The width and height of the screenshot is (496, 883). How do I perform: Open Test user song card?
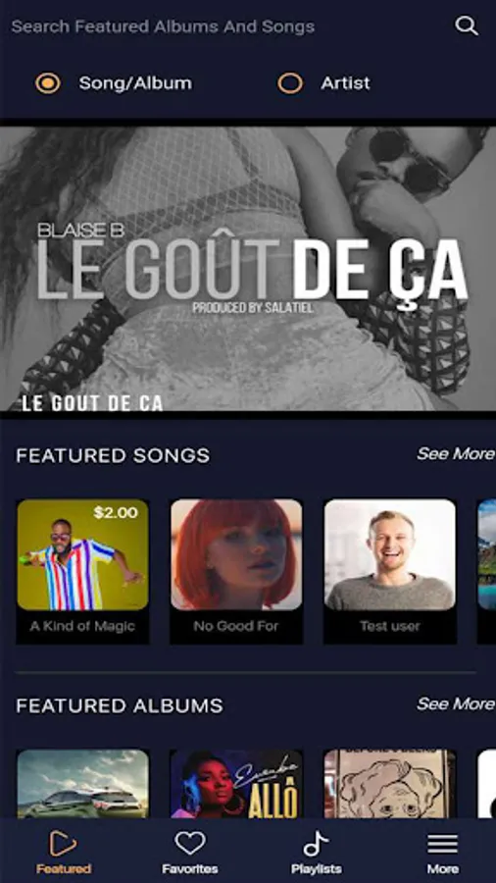point(390,571)
